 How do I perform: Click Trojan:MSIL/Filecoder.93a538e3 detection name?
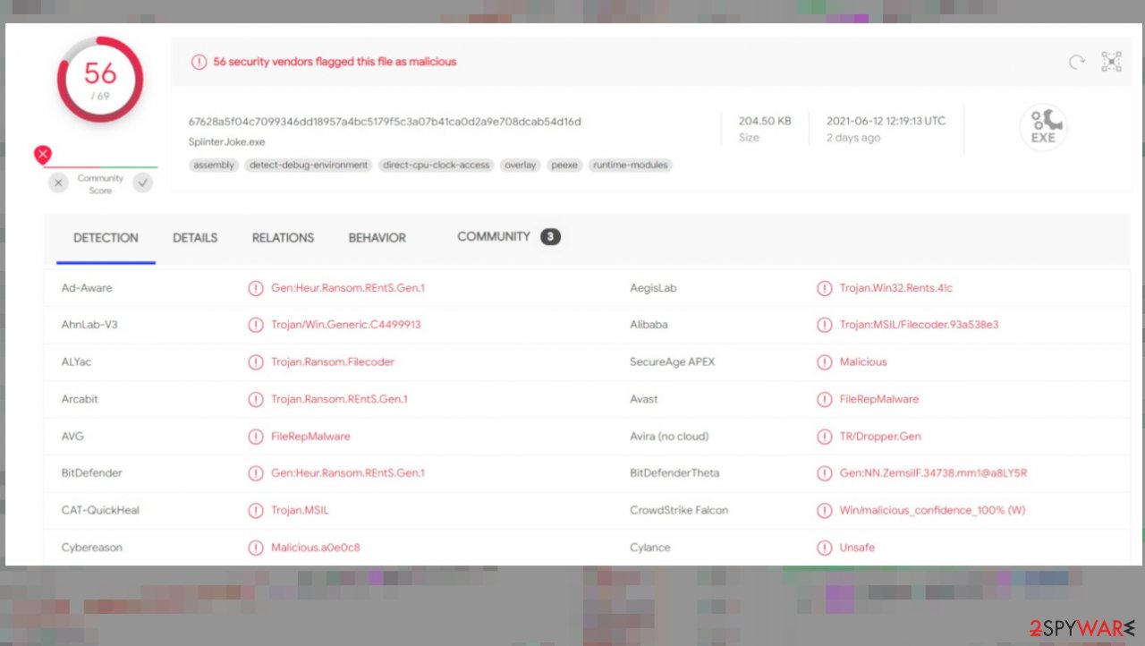[919, 325]
